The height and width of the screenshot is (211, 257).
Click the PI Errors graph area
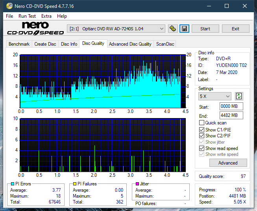pyautogui.click(x=103, y=81)
